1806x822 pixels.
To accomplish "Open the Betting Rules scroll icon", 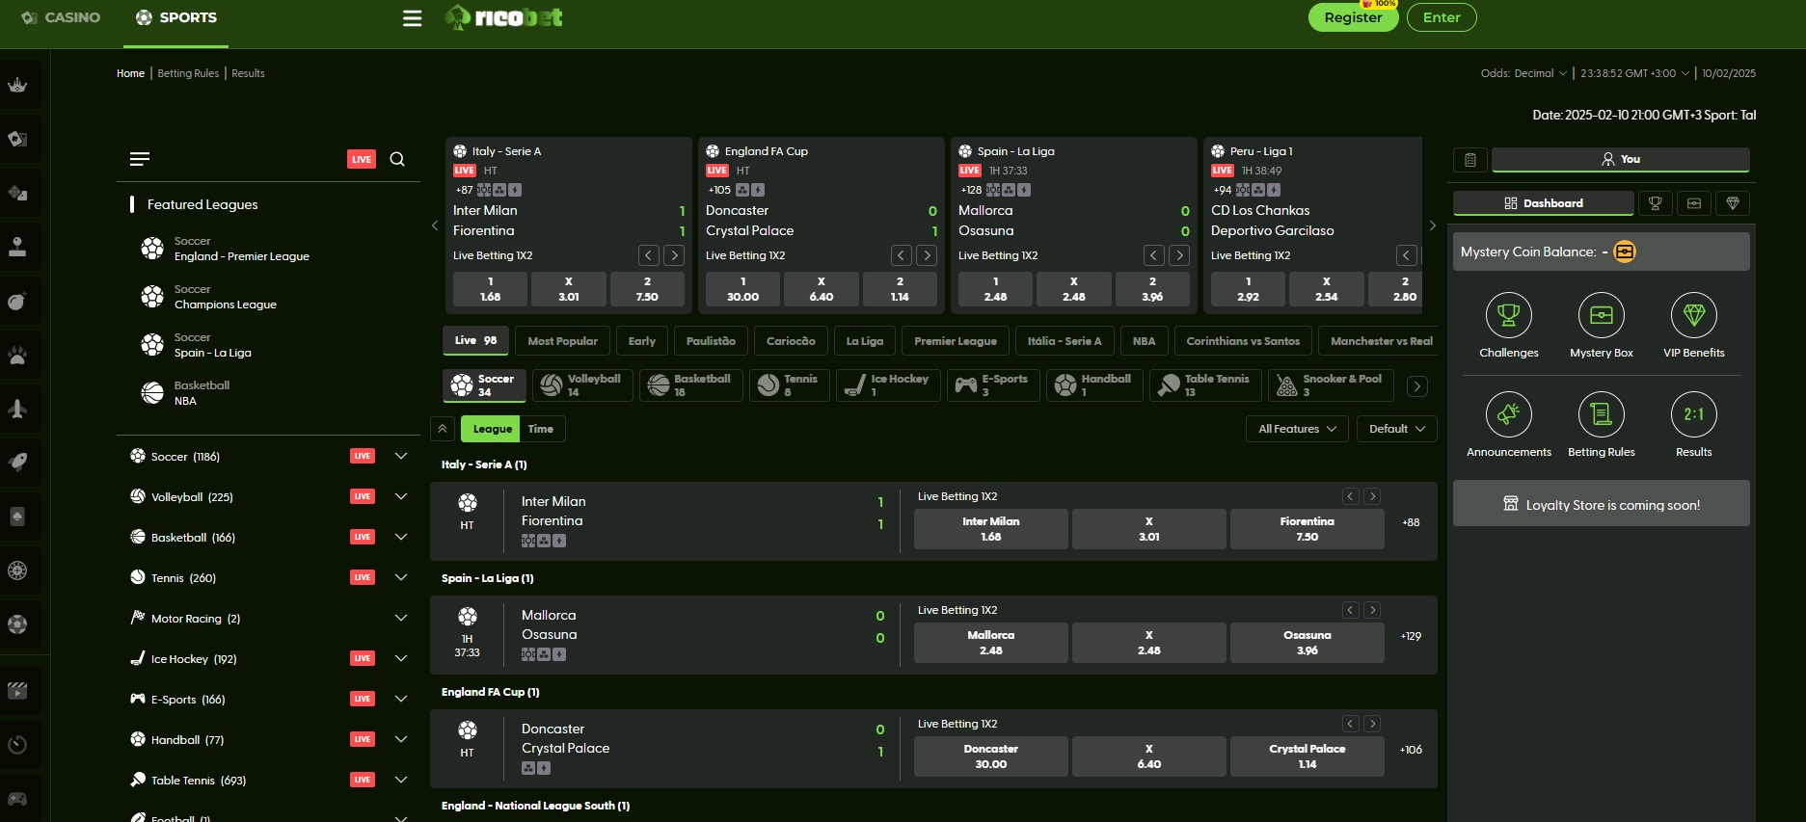I will coord(1602,414).
